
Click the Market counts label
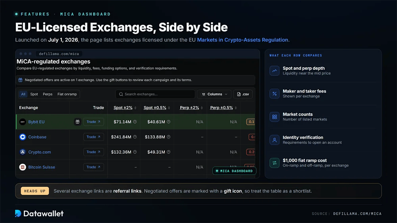297,114
